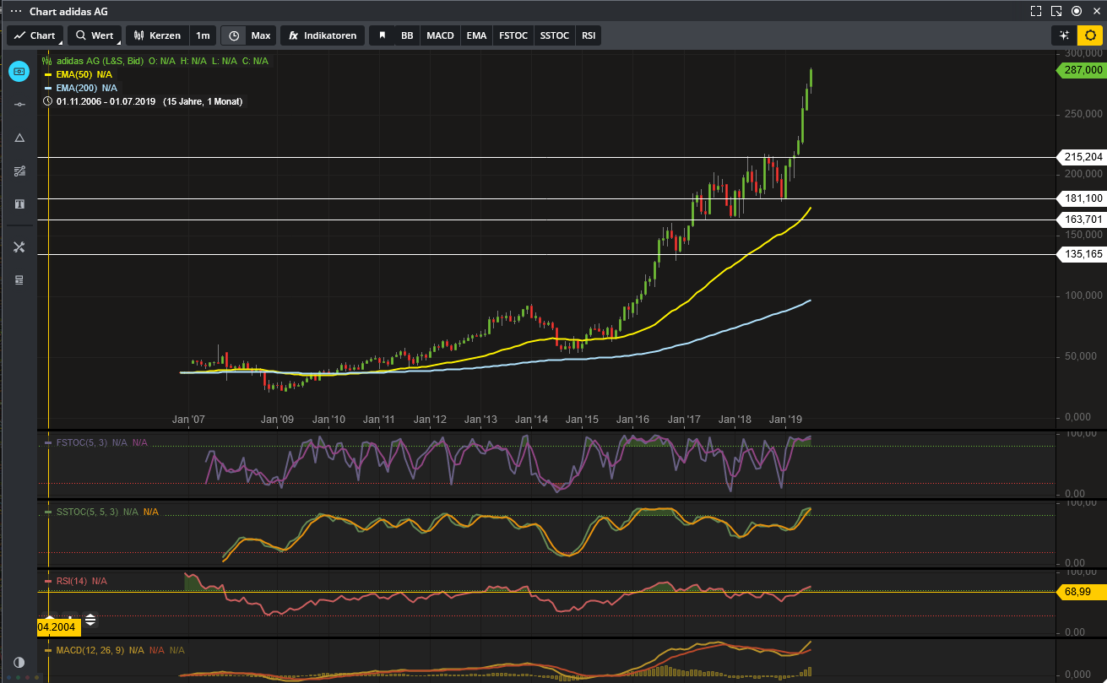Click the Max time range button
The height and width of the screenshot is (683, 1107).
pyautogui.click(x=261, y=35)
